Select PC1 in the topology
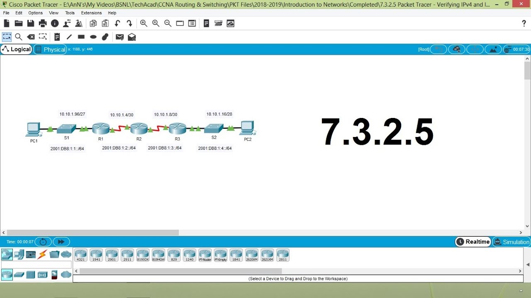 (33, 130)
